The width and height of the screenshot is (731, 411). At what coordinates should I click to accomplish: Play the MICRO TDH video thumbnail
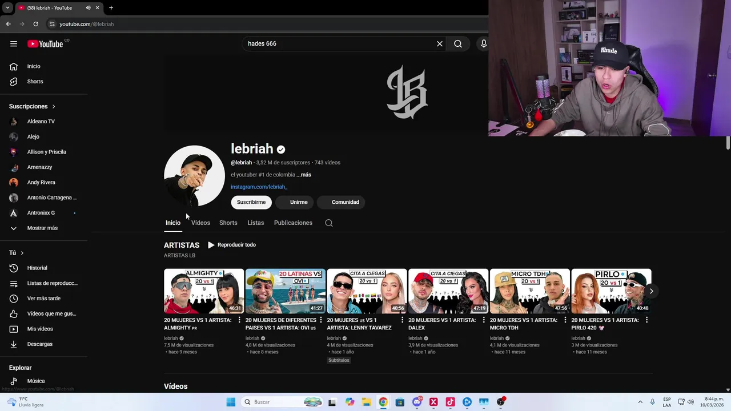point(530,291)
